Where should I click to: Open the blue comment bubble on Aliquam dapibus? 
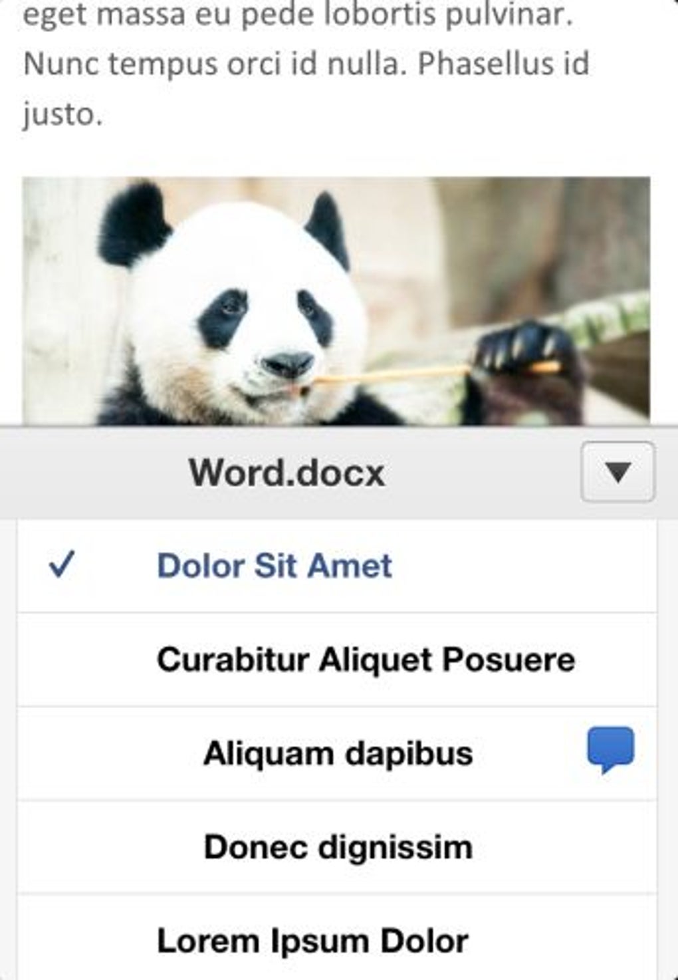click(610, 751)
